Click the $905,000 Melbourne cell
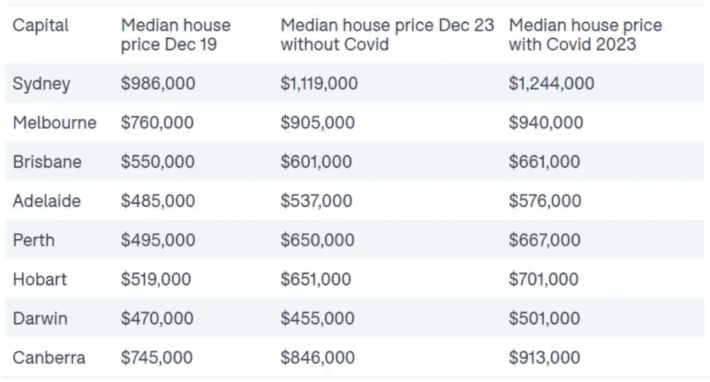 [318, 123]
